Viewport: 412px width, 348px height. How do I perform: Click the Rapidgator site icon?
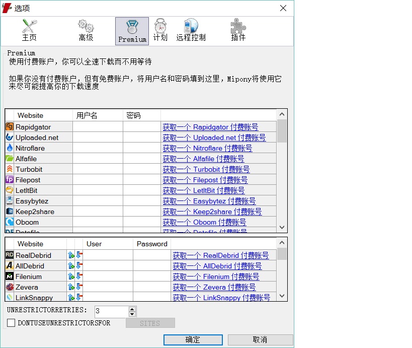(10, 127)
